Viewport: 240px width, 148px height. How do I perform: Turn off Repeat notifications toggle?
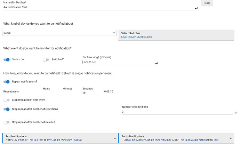point(6,82)
